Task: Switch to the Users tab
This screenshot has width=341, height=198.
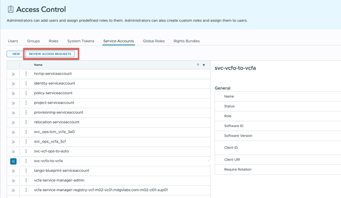Action: (x=13, y=41)
